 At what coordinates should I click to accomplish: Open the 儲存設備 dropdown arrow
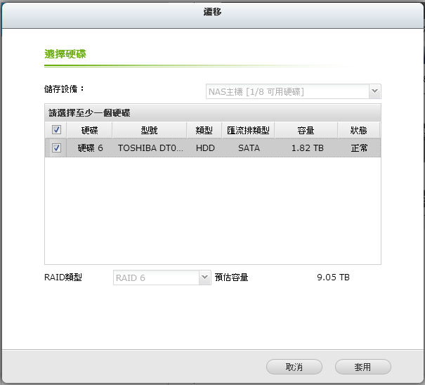click(x=375, y=91)
